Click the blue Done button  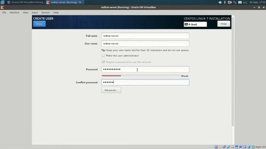[39, 24]
